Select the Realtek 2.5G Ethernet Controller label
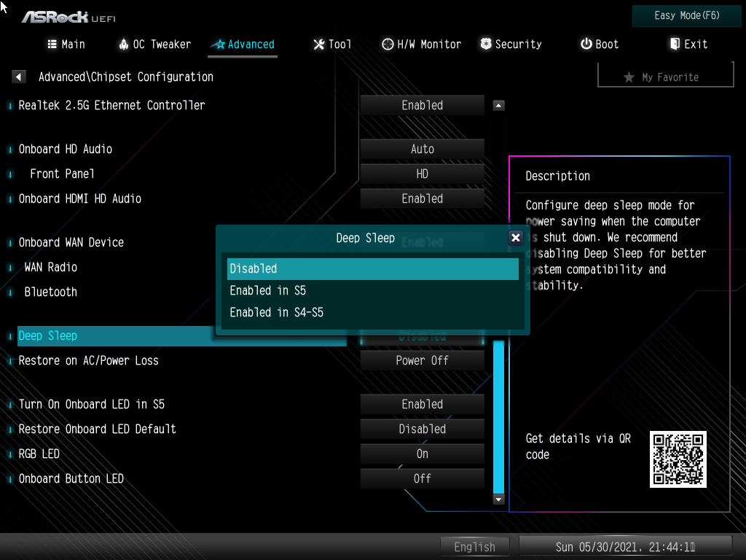This screenshot has height=560, width=746. tap(111, 105)
